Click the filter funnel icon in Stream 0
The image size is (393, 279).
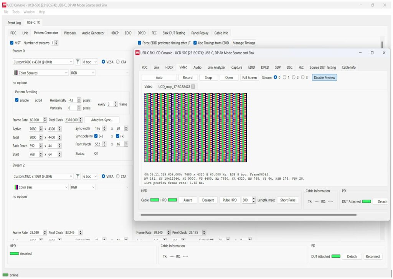pyautogui.click(x=78, y=62)
